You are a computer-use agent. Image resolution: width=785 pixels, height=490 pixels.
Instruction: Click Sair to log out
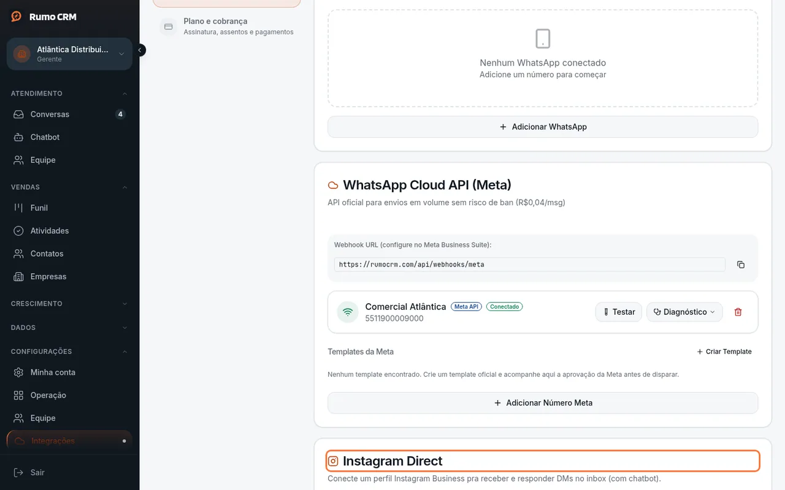(69, 472)
